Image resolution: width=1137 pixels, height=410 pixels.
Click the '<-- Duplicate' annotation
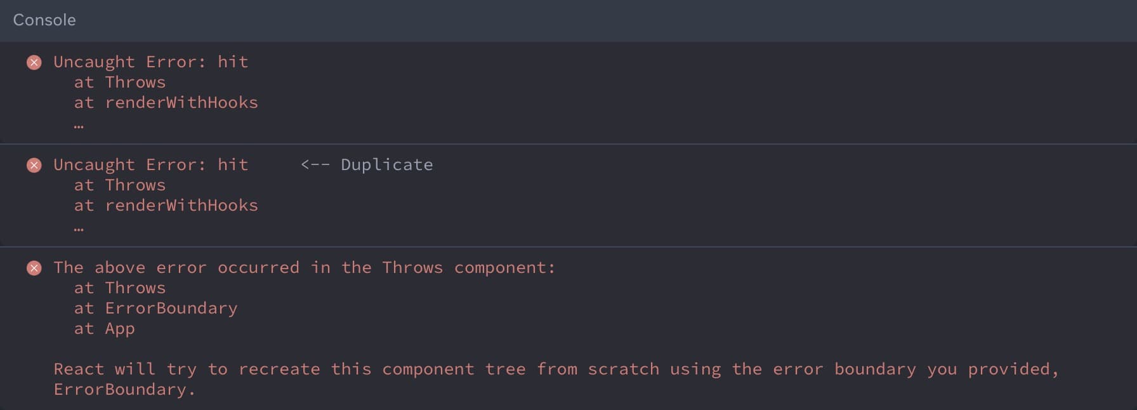pyautogui.click(x=367, y=165)
